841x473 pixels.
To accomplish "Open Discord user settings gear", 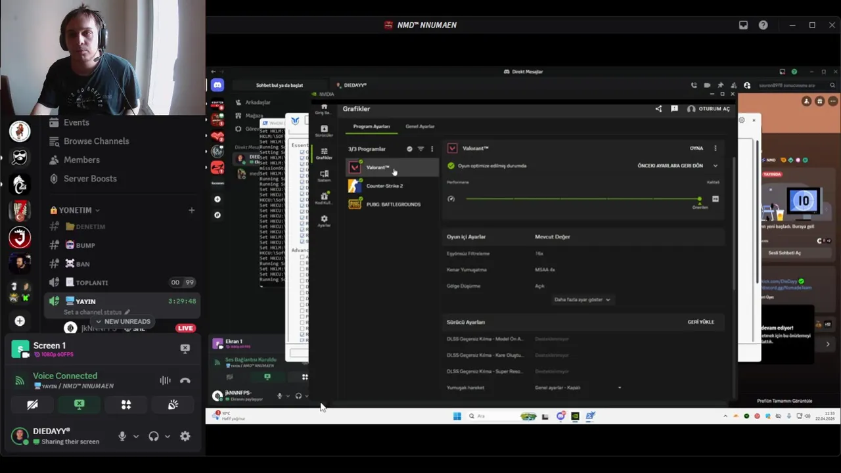I will click(185, 436).
